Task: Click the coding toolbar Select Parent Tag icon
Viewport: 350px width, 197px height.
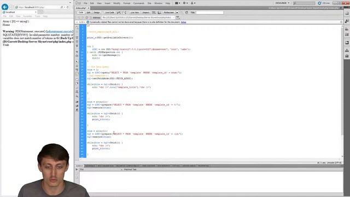Action: pos(77,51)
